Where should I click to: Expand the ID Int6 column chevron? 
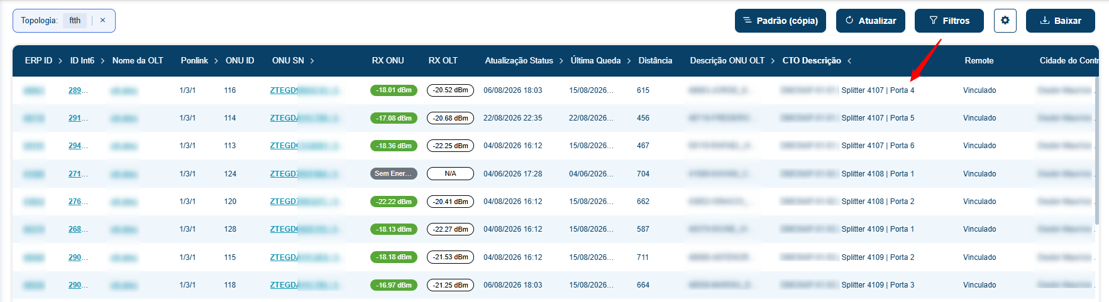[x=102, y=61]
